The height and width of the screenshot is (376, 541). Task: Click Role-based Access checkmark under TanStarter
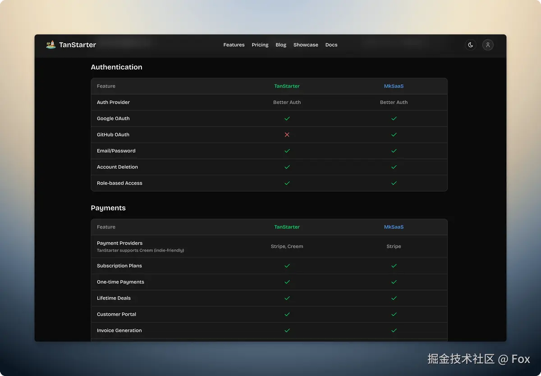[287, 183]
